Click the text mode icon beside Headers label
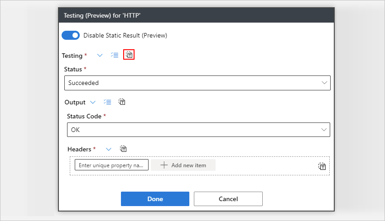385x221 pixels. [x=123, y=149]
